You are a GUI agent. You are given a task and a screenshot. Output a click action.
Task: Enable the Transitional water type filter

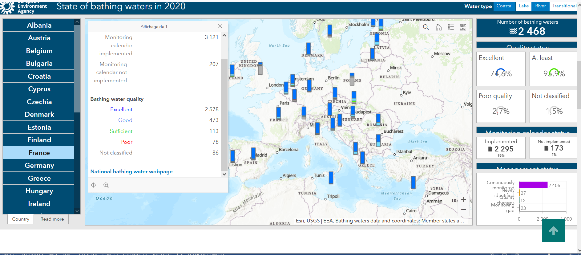pos(564,6)
